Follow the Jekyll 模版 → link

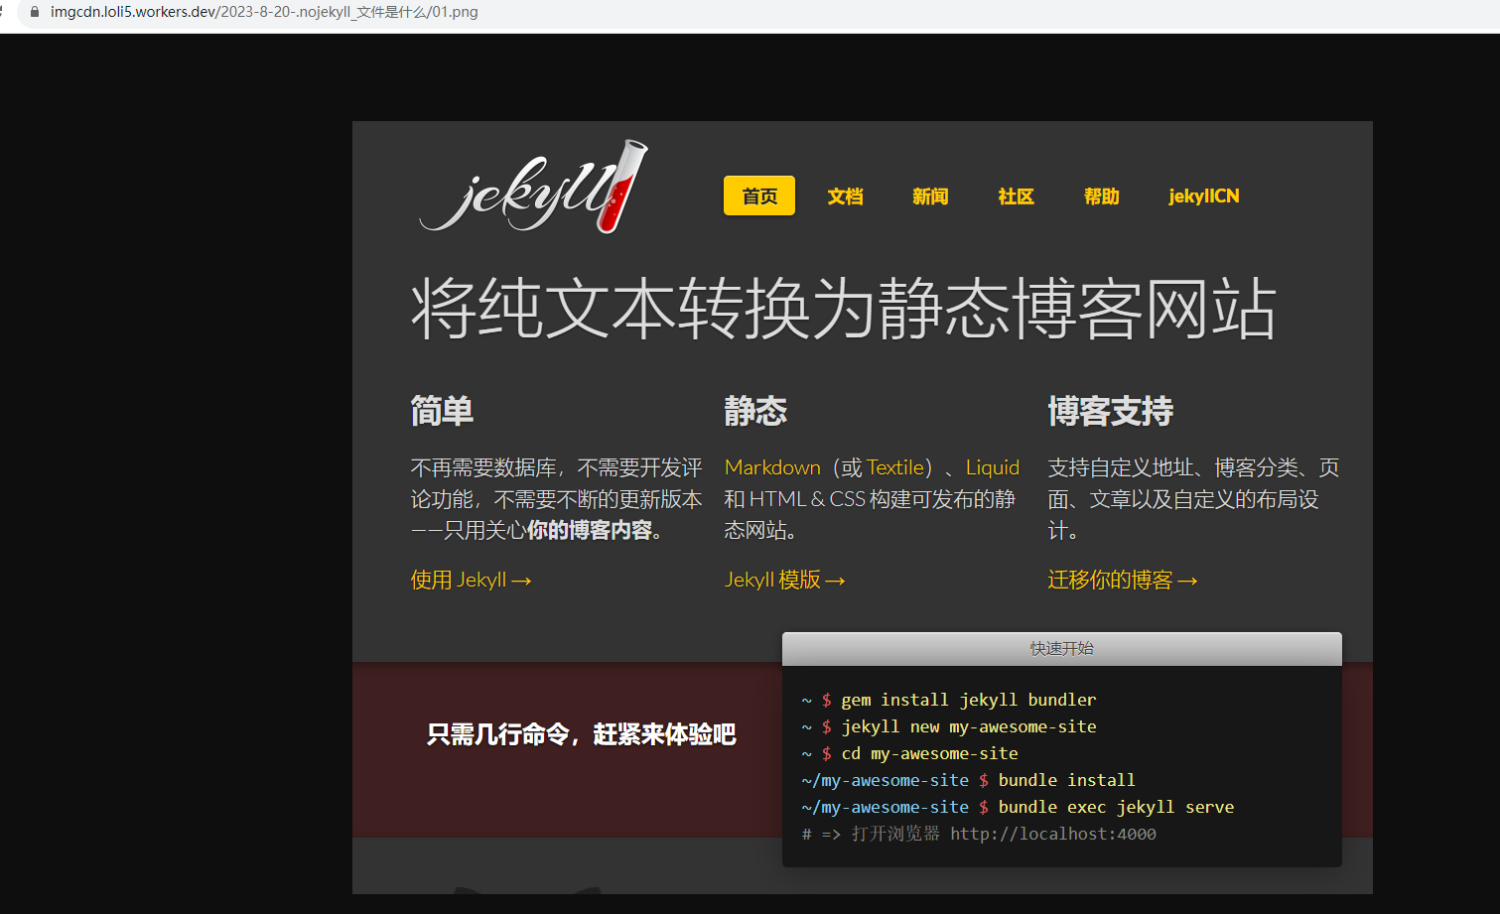pyautogui.click(x=784, y=580)
